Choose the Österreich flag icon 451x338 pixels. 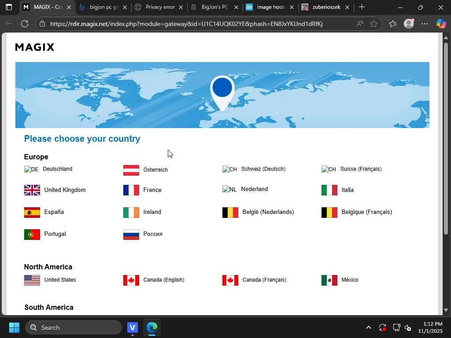coord(131,170)
